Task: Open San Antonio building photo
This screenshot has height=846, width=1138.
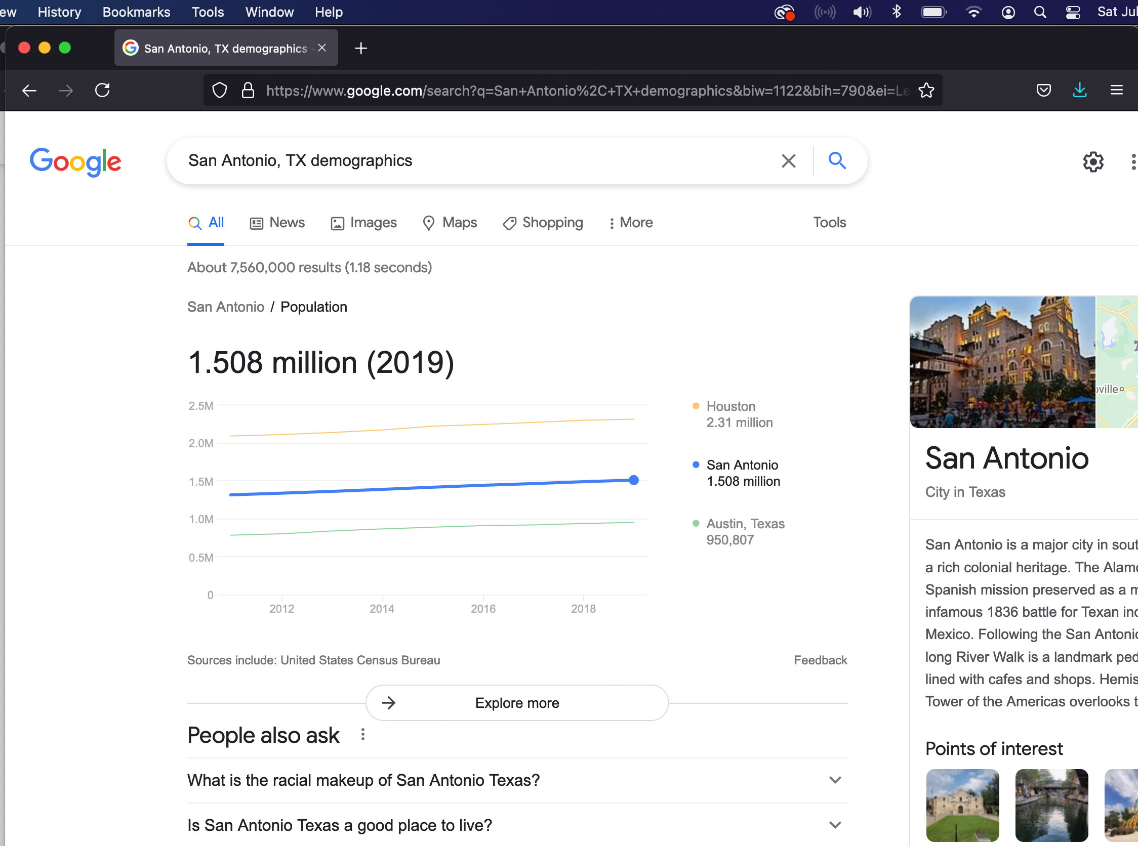Action: tap(1002, 362)
